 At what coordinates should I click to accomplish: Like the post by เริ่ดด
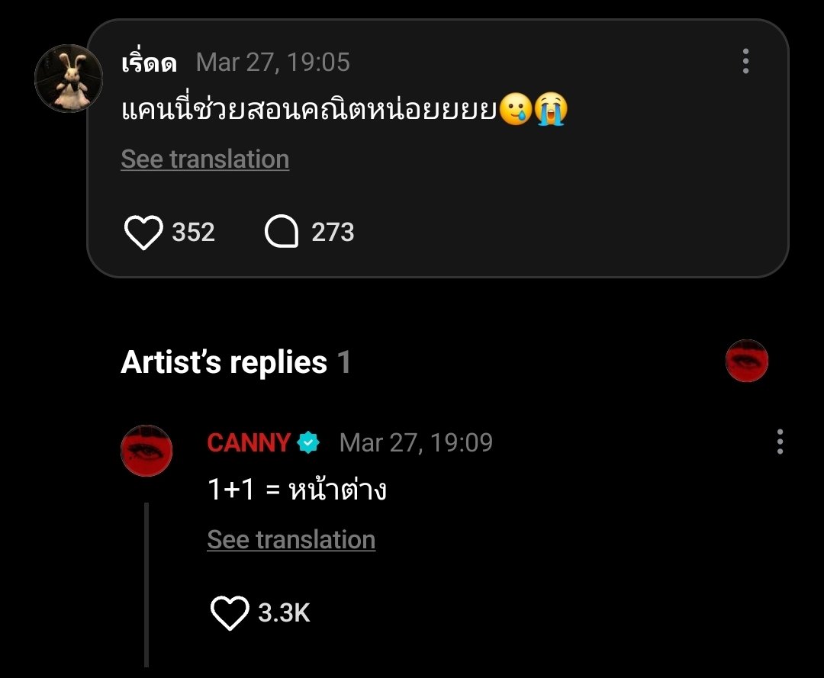[143, 233]
